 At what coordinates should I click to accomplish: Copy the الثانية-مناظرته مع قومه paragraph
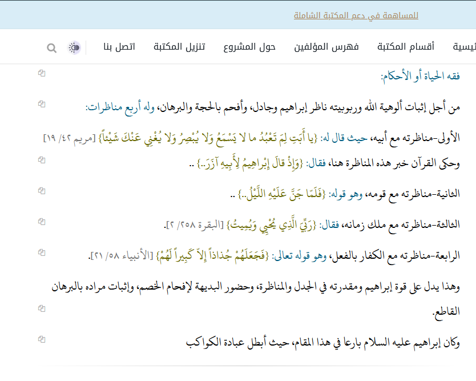[42, 191]
